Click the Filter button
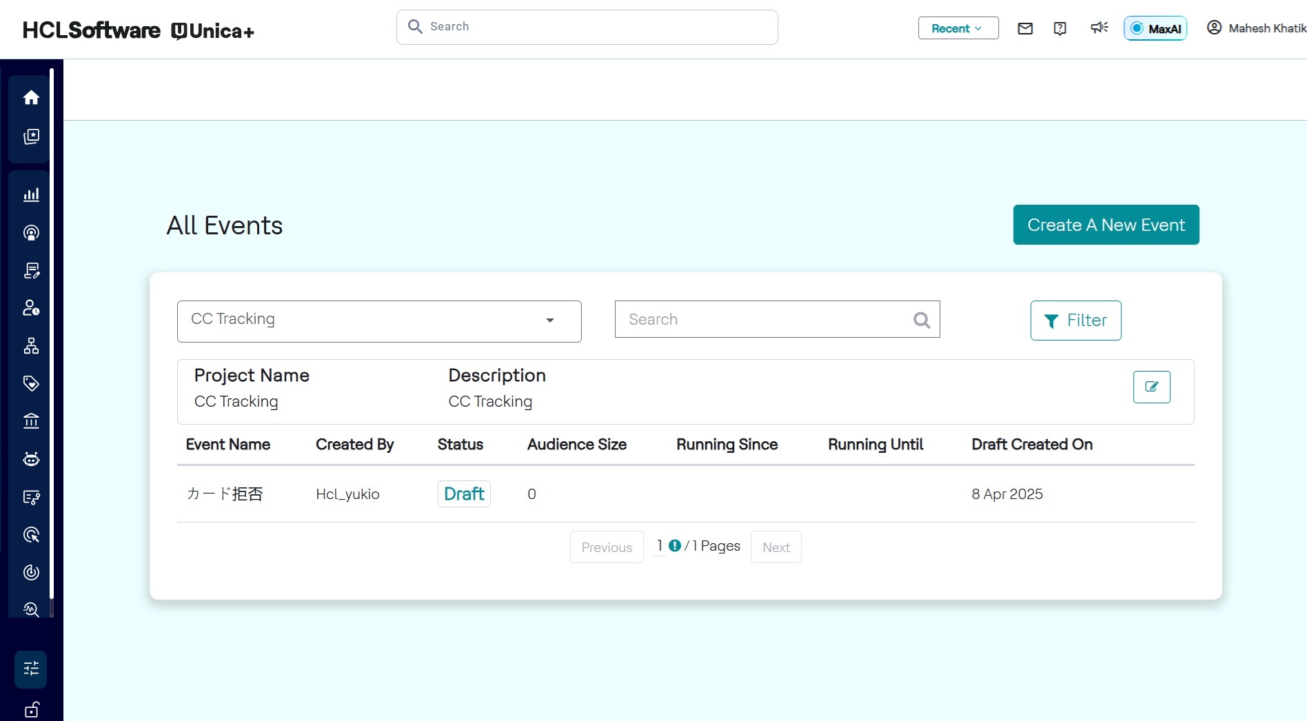Viewport: 1307px width, 721px height. pos(1075,321)
